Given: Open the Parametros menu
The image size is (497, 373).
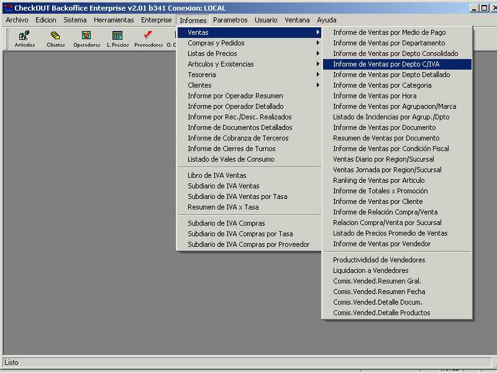Looking at the screenshot, I should pos(230,20).
